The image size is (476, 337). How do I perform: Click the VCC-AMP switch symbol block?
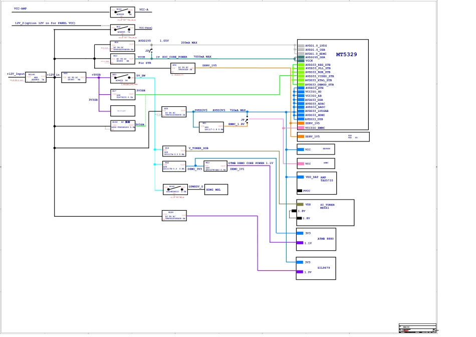point(122,12)
